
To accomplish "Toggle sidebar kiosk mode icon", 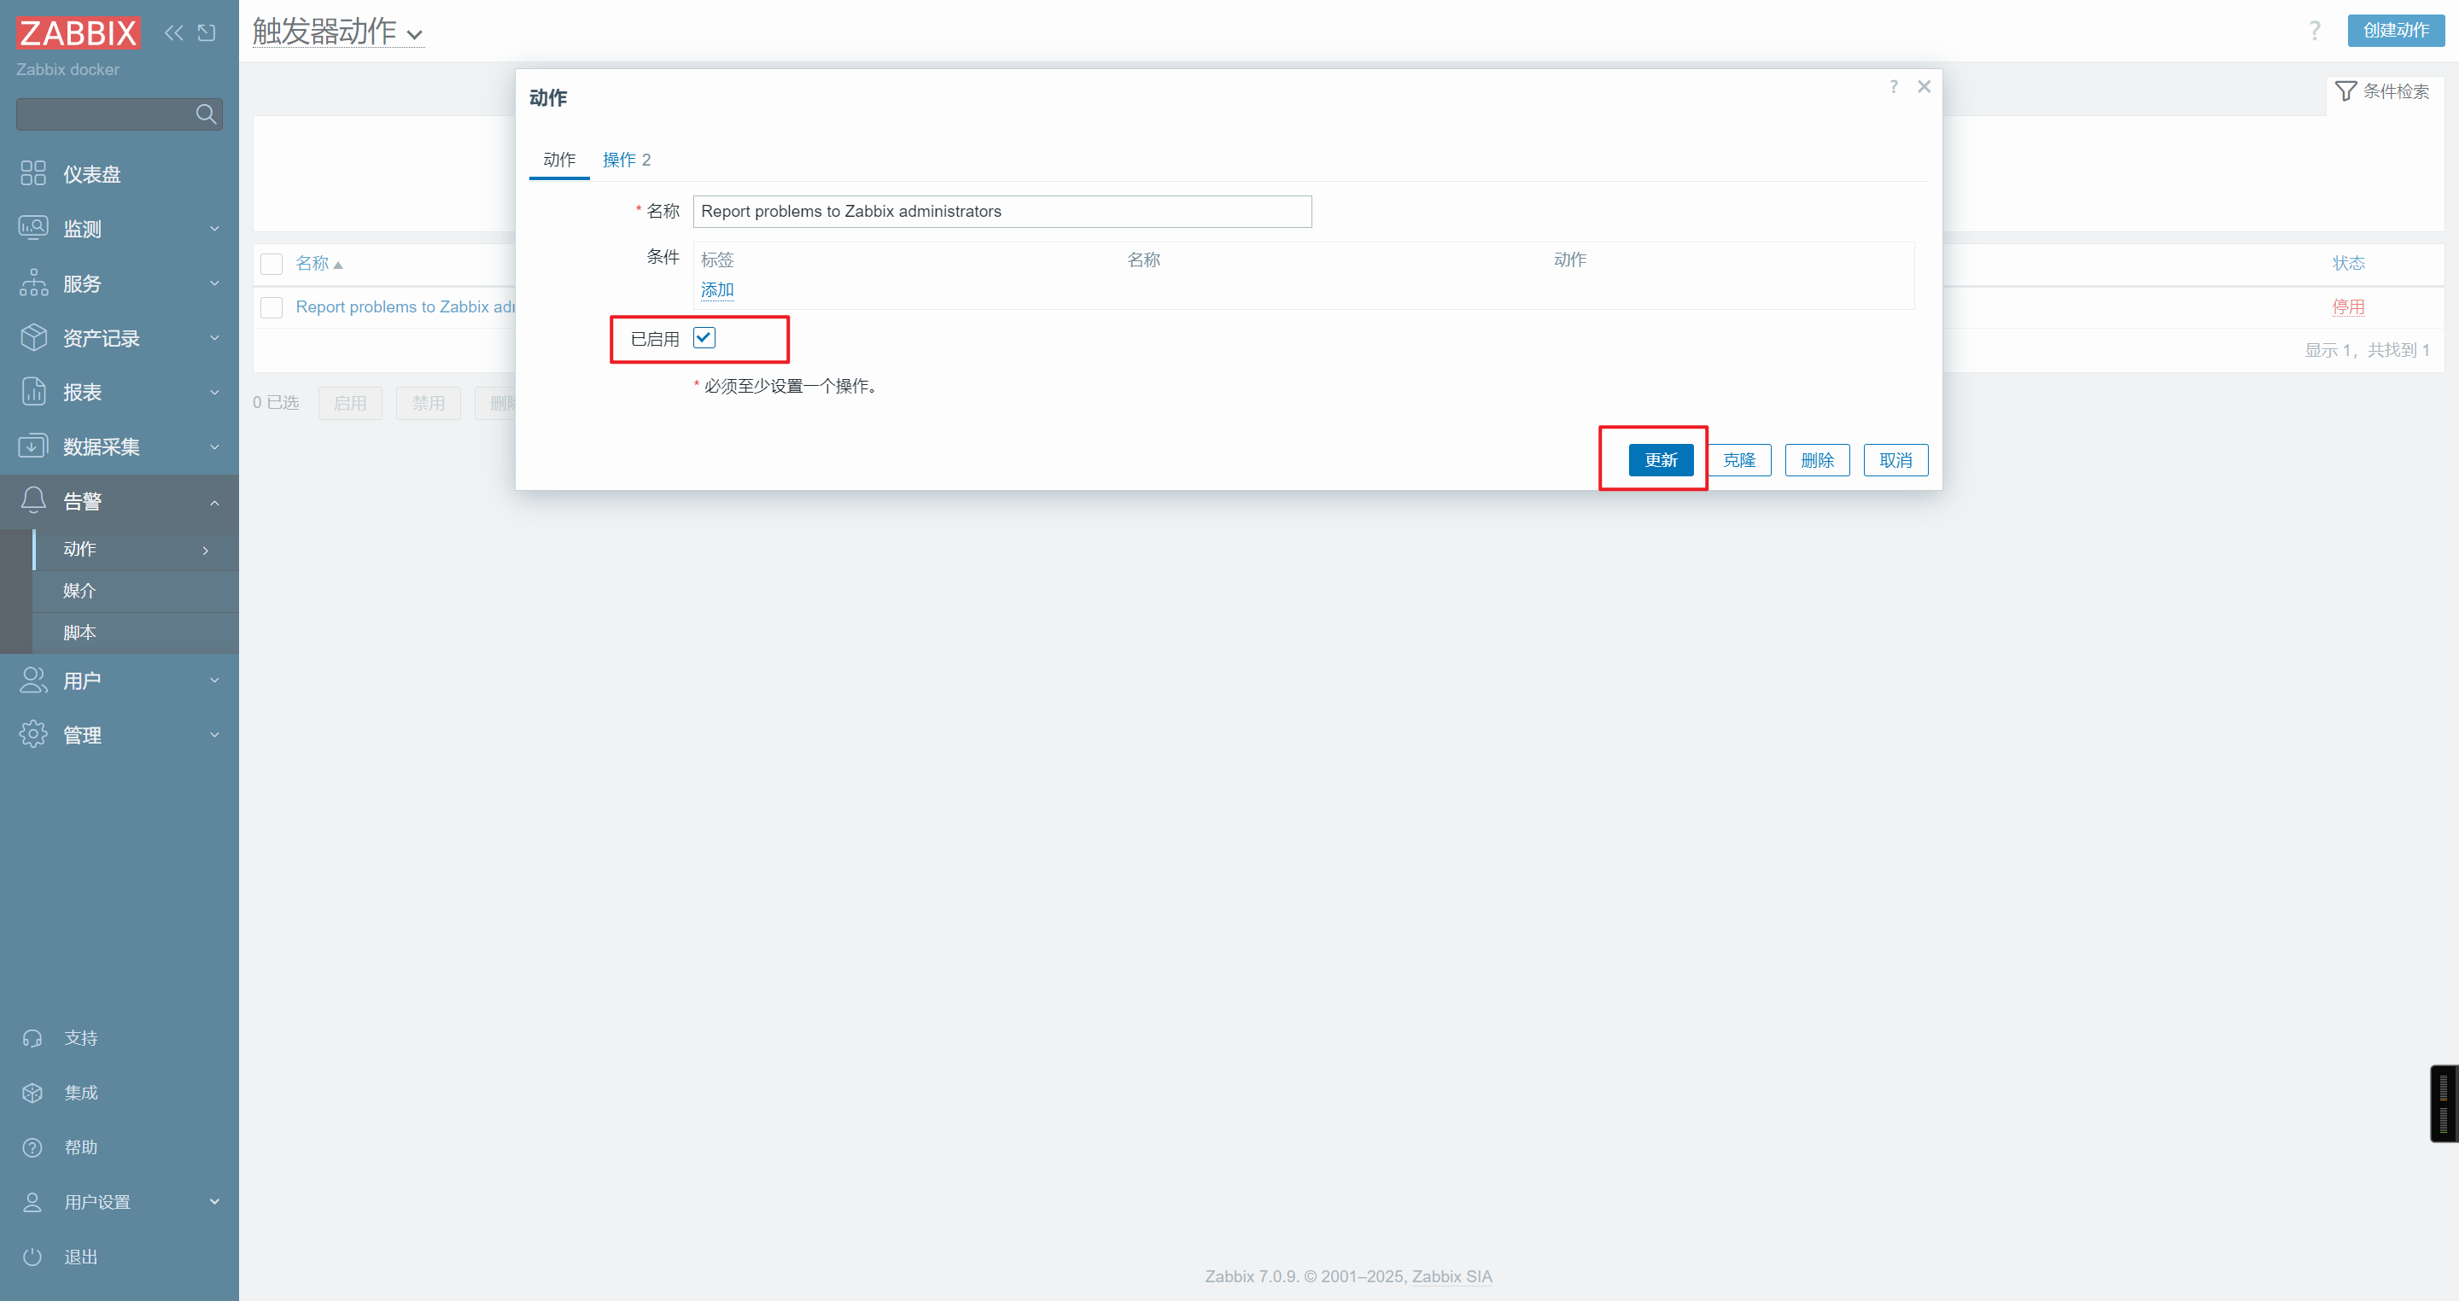I will pos(206,32).
